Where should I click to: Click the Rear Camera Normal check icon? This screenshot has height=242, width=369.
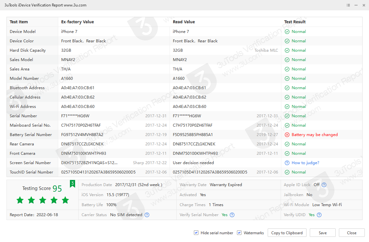287,144
